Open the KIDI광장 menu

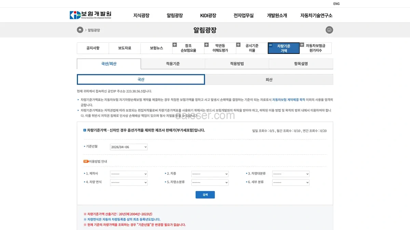[208, 15]
